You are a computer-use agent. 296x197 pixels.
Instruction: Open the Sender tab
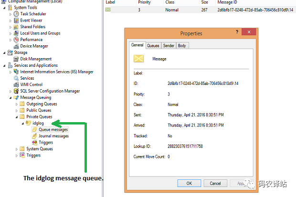point(169,45)
